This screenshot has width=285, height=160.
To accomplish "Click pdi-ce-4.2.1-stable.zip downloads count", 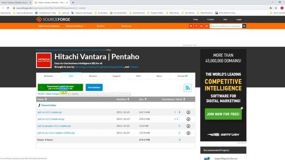I will pos(175,112).
